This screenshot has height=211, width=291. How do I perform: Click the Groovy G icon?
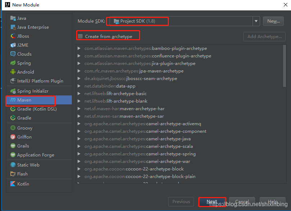click(13, 128)
